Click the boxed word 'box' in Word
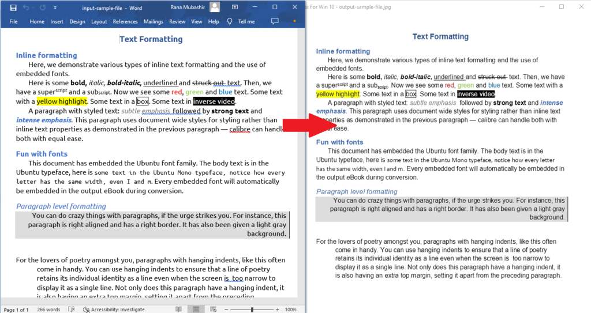Screen dimensions: 591x313 pyautogui.click(x=143, y=101)
